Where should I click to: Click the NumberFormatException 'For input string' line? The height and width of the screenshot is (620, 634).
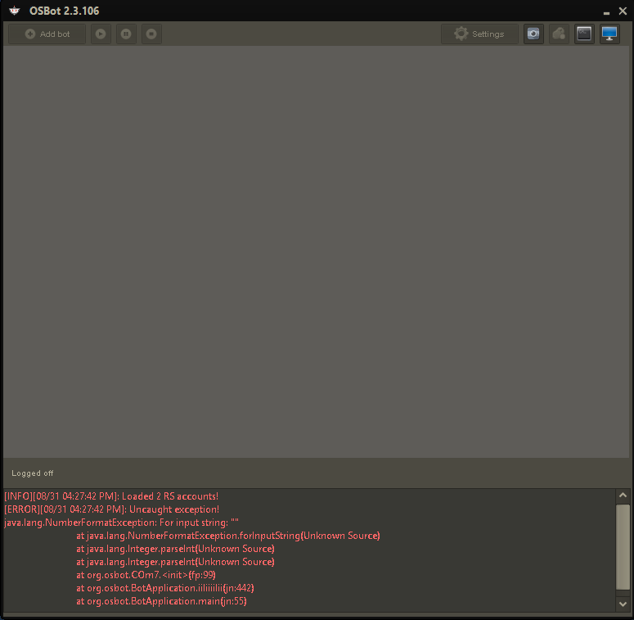(x=121, y=523)
